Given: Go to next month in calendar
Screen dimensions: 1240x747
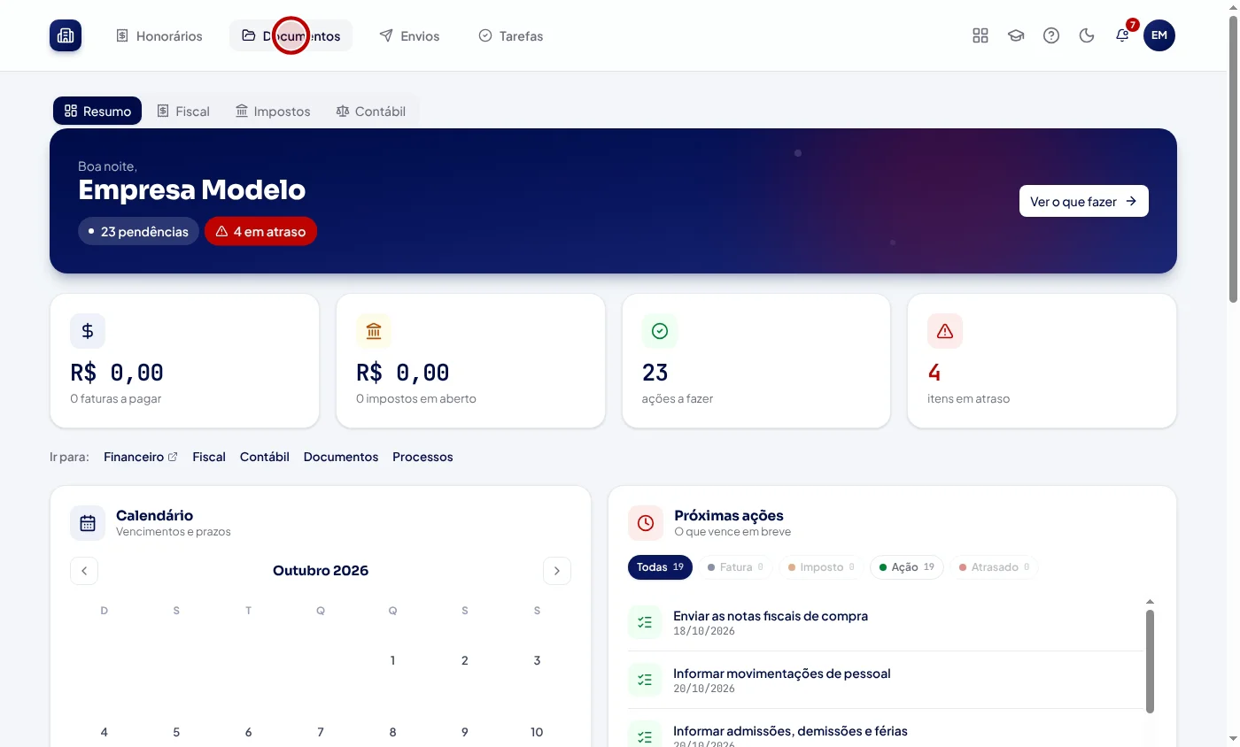Looking at the screenshot, I should (557, 571).
